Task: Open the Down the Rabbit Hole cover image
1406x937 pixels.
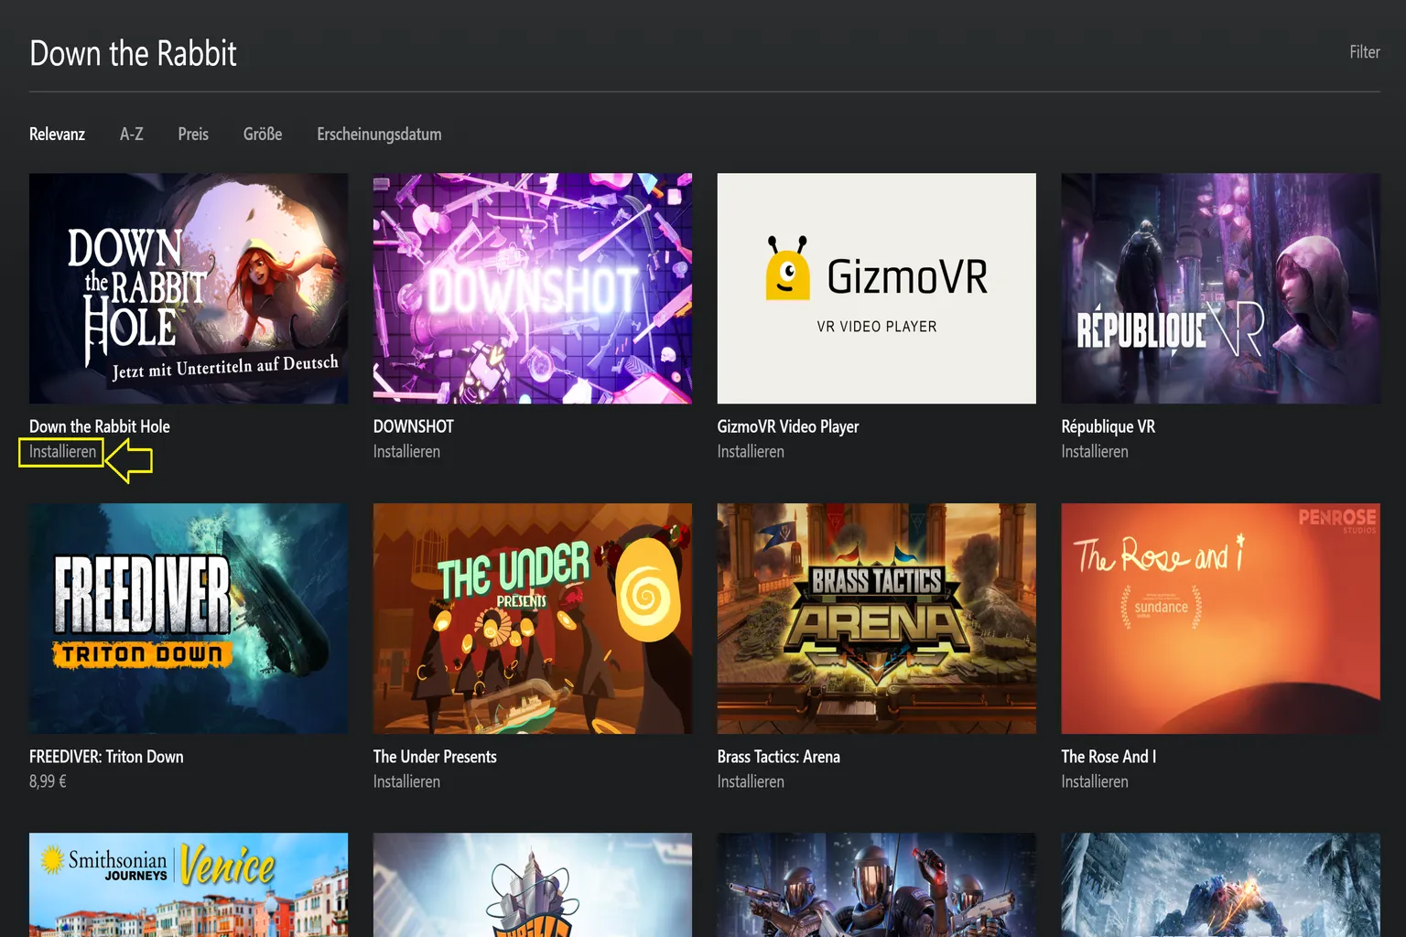Action: click(189, 288)
